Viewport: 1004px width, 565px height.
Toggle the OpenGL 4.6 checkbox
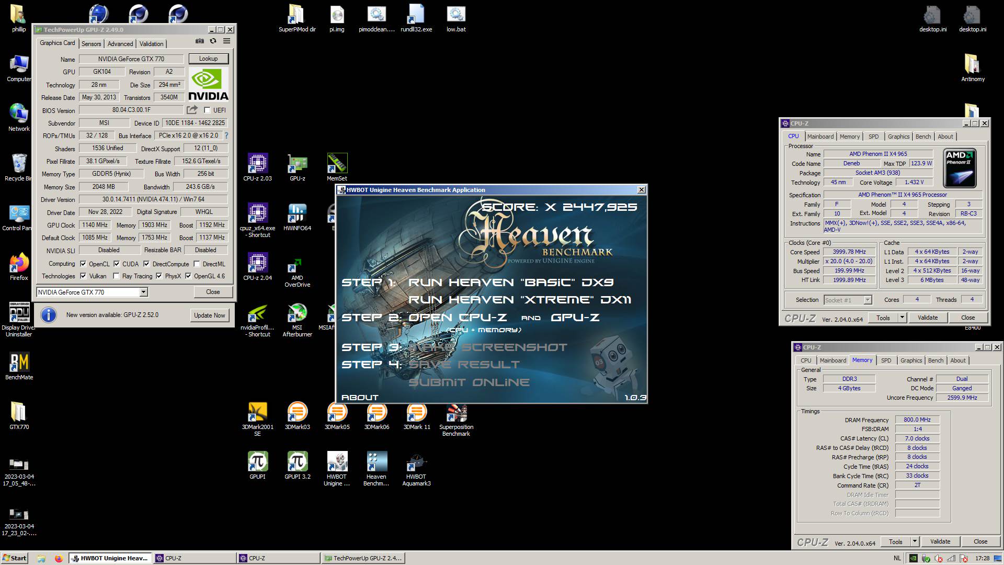click(x=188, y=276)
